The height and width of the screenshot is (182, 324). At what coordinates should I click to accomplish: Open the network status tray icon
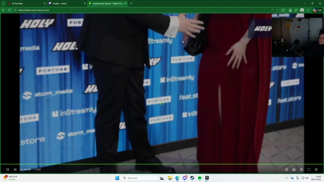(302, 178)
